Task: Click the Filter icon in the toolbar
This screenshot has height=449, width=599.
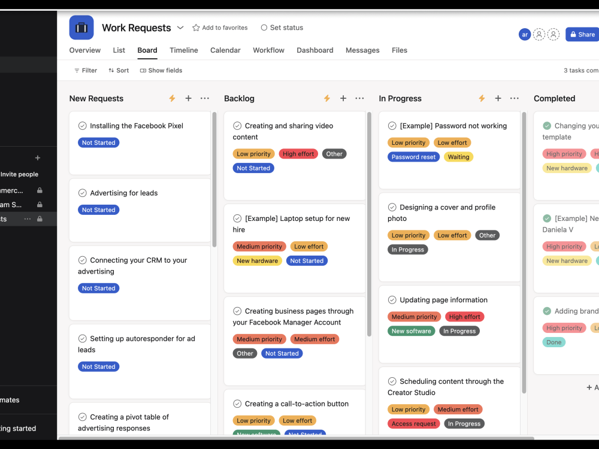Action: pyautogui.click(x=76, y=70)
